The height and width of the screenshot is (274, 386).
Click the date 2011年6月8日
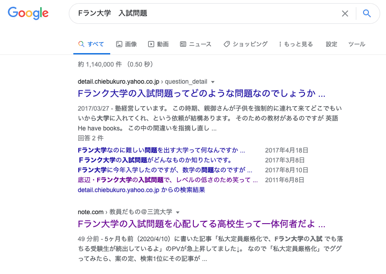284,180
